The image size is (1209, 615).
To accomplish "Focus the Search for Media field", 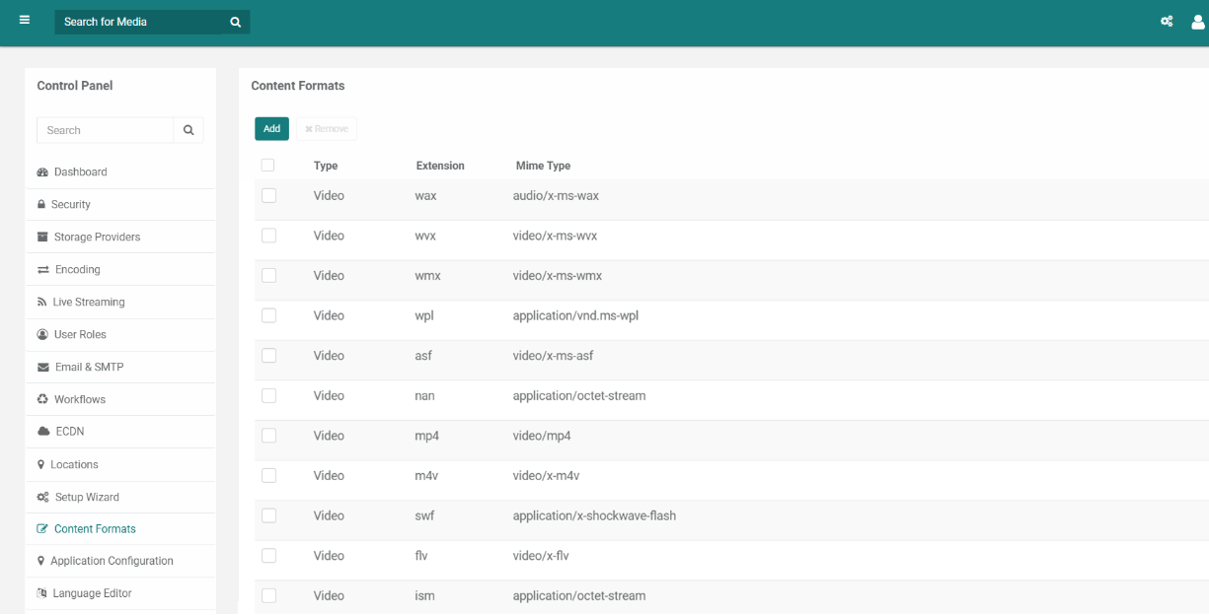I will tap(138, 22).
